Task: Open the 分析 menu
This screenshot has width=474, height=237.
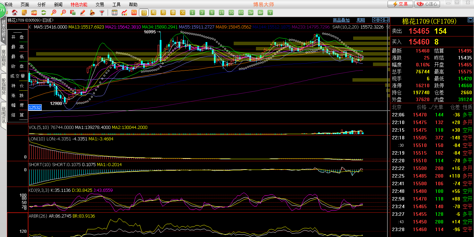Action: pos(42,5)
